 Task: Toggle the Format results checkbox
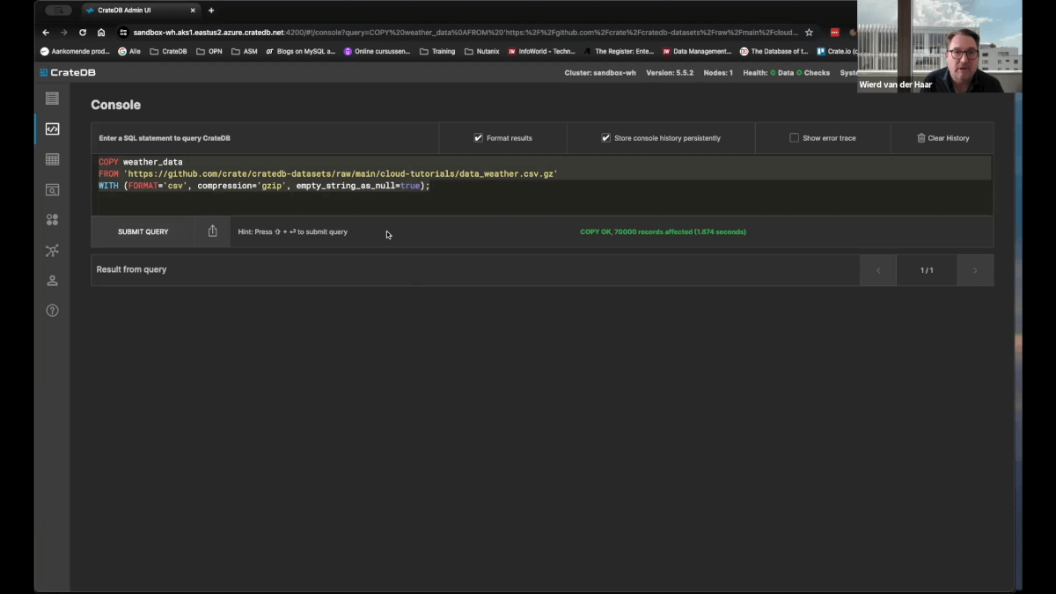pyautogui.click(x=479, y=138)
